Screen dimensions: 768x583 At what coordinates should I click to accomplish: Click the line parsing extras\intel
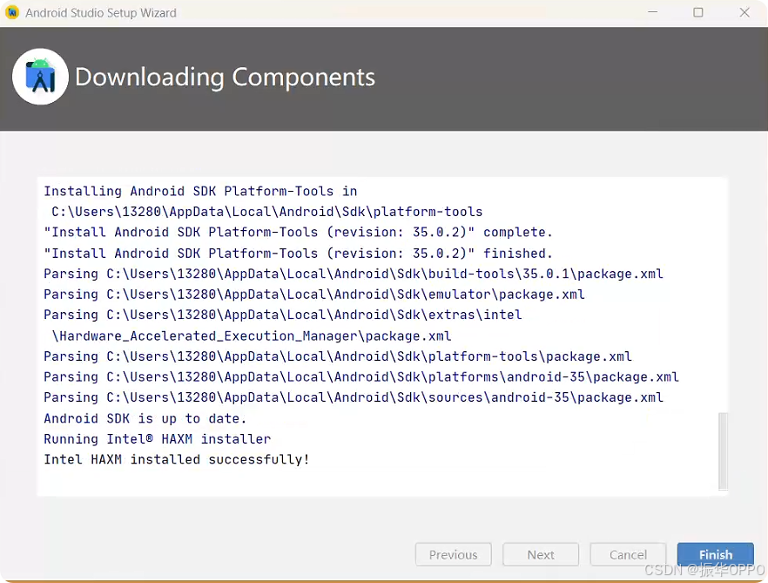[x=283, y=315]
